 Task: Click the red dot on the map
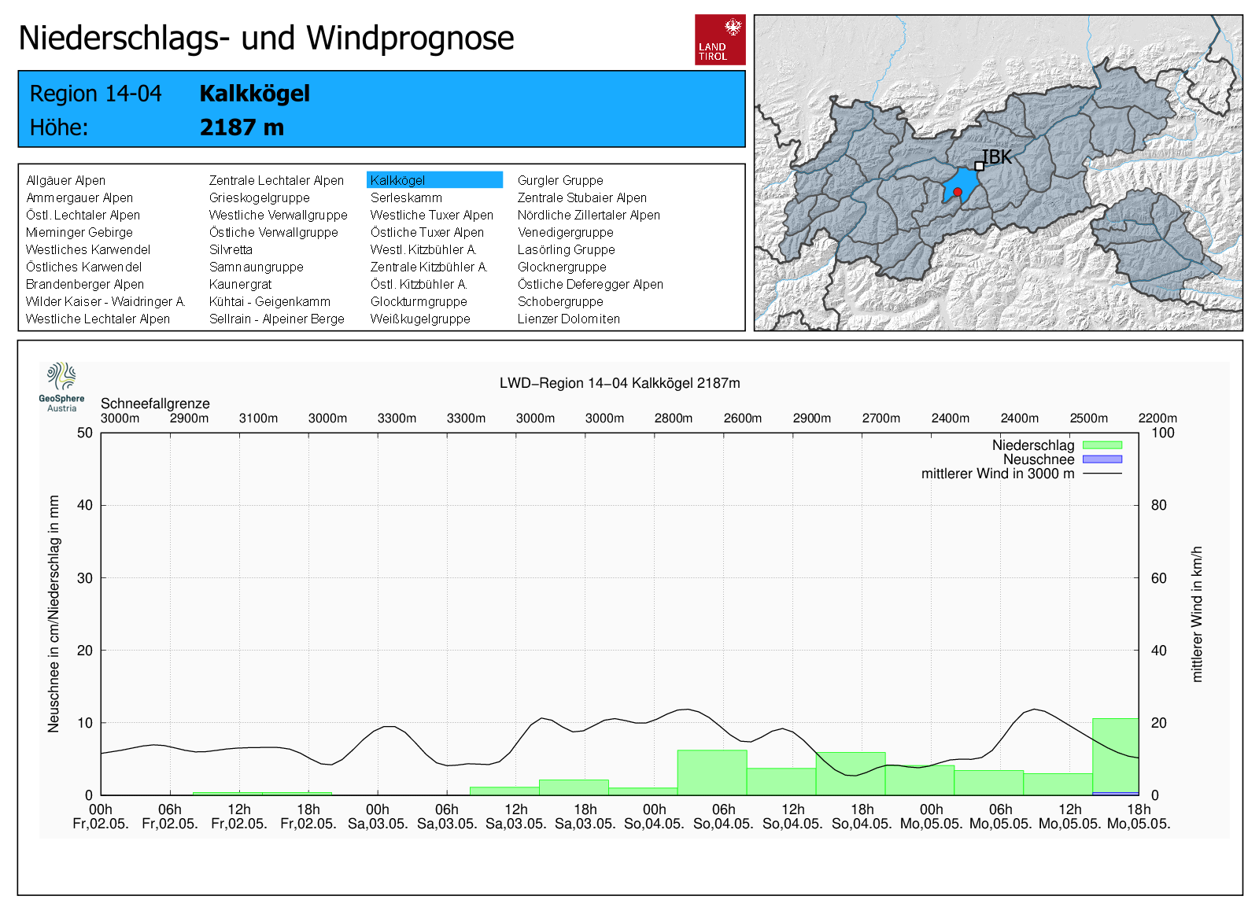coord(958,192)
